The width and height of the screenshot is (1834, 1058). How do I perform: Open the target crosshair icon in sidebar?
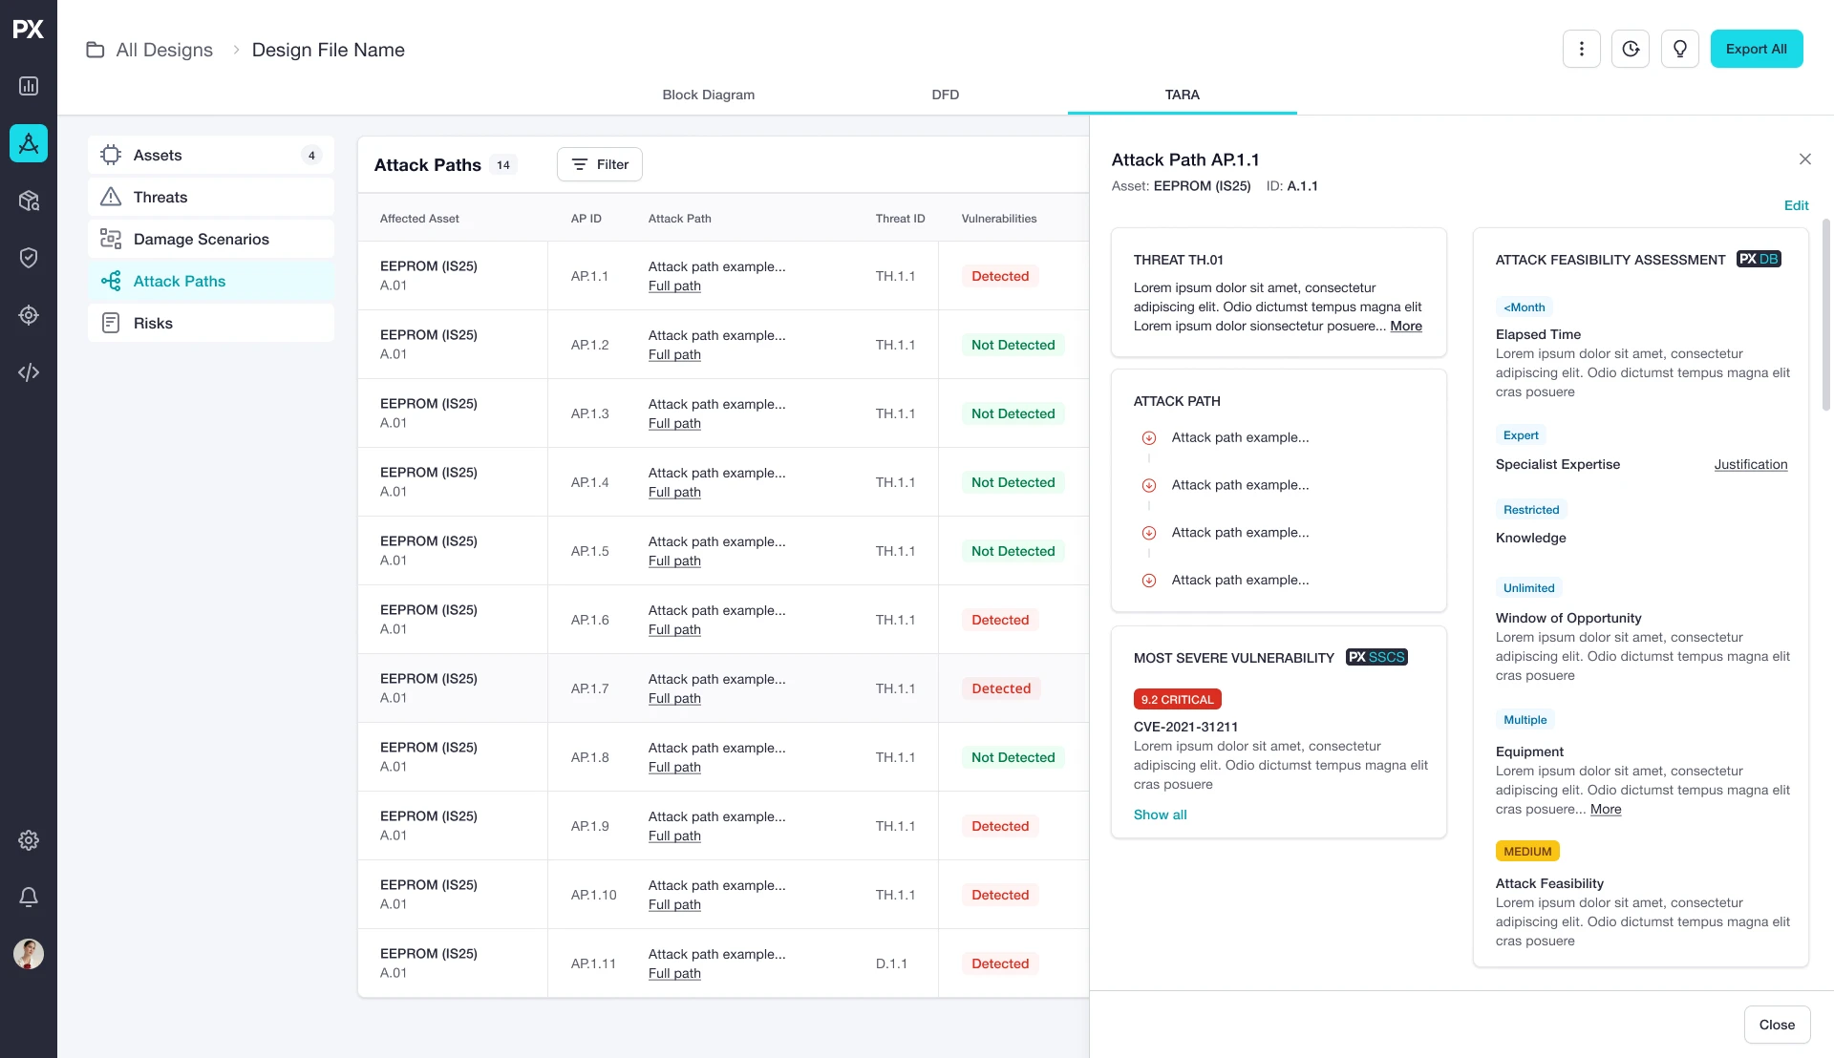[x=29, y=315]
